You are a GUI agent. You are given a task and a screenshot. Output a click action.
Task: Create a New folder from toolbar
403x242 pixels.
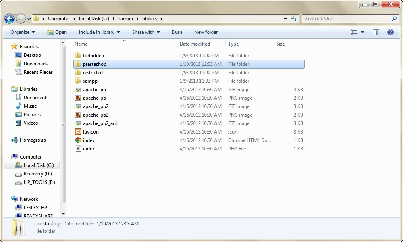(x=206, y=32)
